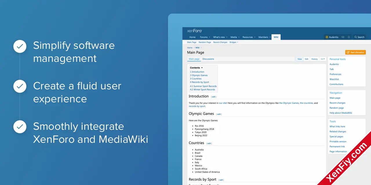
Task: Click Help about MediaWiki
Action: pyautogui.click(x=341, y=113)
